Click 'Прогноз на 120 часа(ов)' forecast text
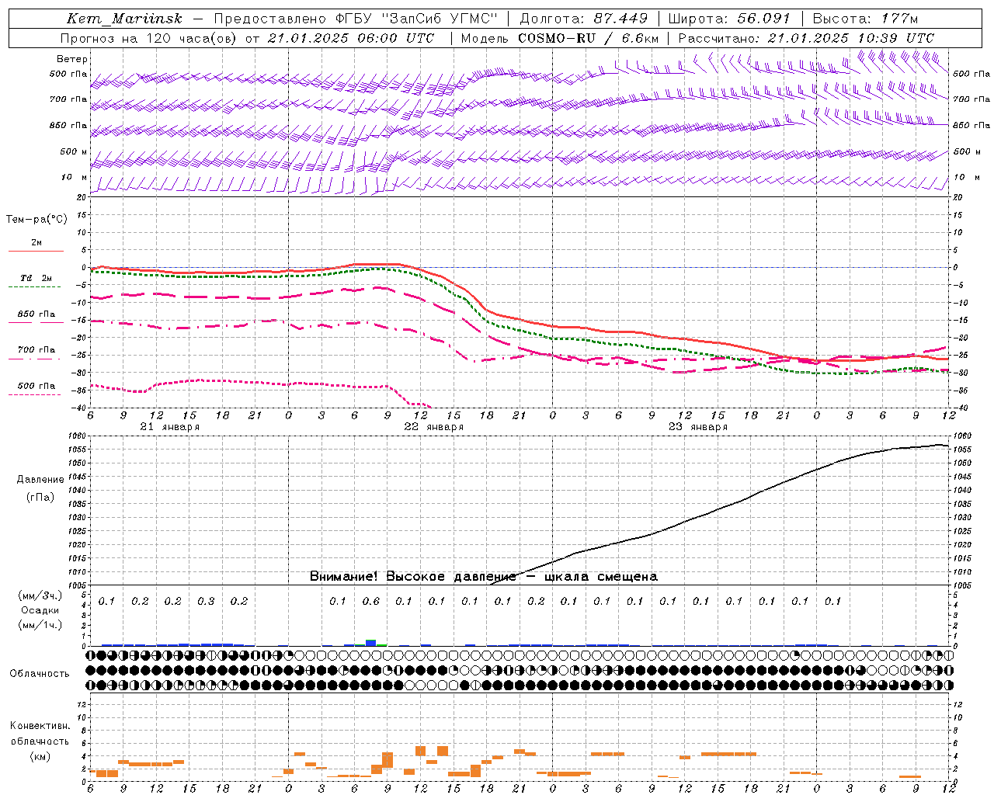The image size is (994, 795). pyautogui.click(x=149, y=38)
